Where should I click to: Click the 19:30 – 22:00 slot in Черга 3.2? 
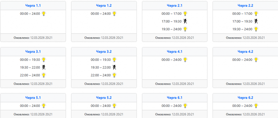click(101, 67)
